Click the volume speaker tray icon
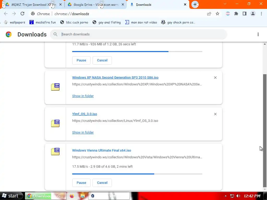The height and width of the screenshot is (200, 267). [238, 196]
